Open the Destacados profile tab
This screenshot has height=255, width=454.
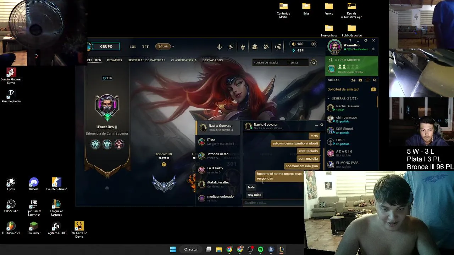(212, 60)
